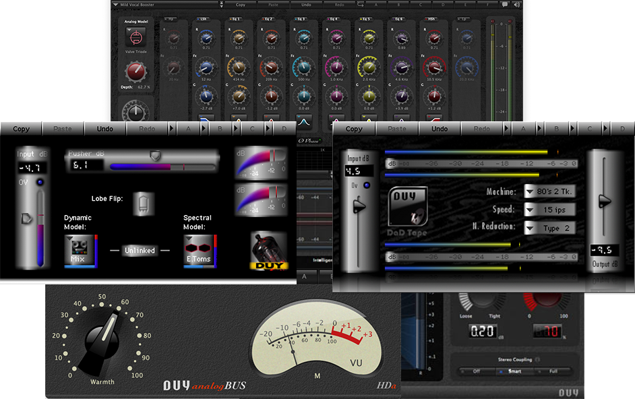Open the Speed dropdown showing 15 ips
Screen dimensions: 635x399
549,210
